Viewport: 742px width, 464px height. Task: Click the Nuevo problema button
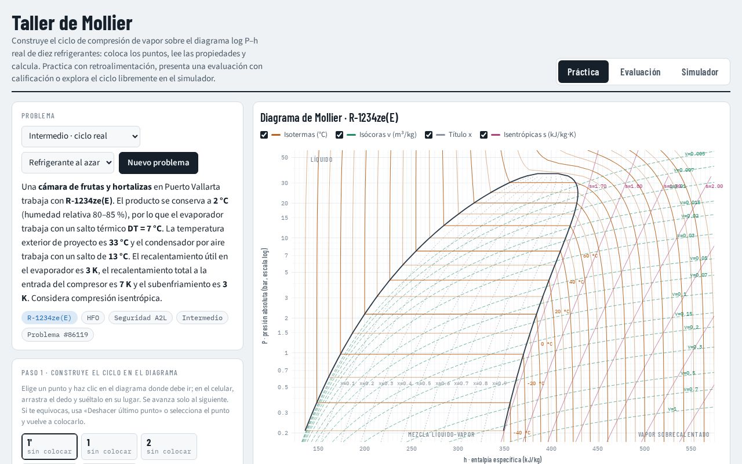(x=158, y=162)
